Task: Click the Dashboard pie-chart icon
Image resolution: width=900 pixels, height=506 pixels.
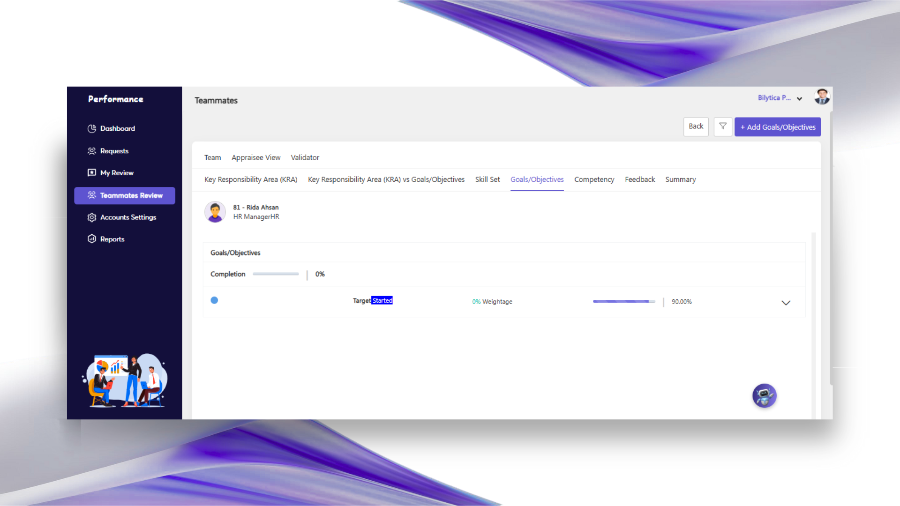Action: [x=92, y=128]
